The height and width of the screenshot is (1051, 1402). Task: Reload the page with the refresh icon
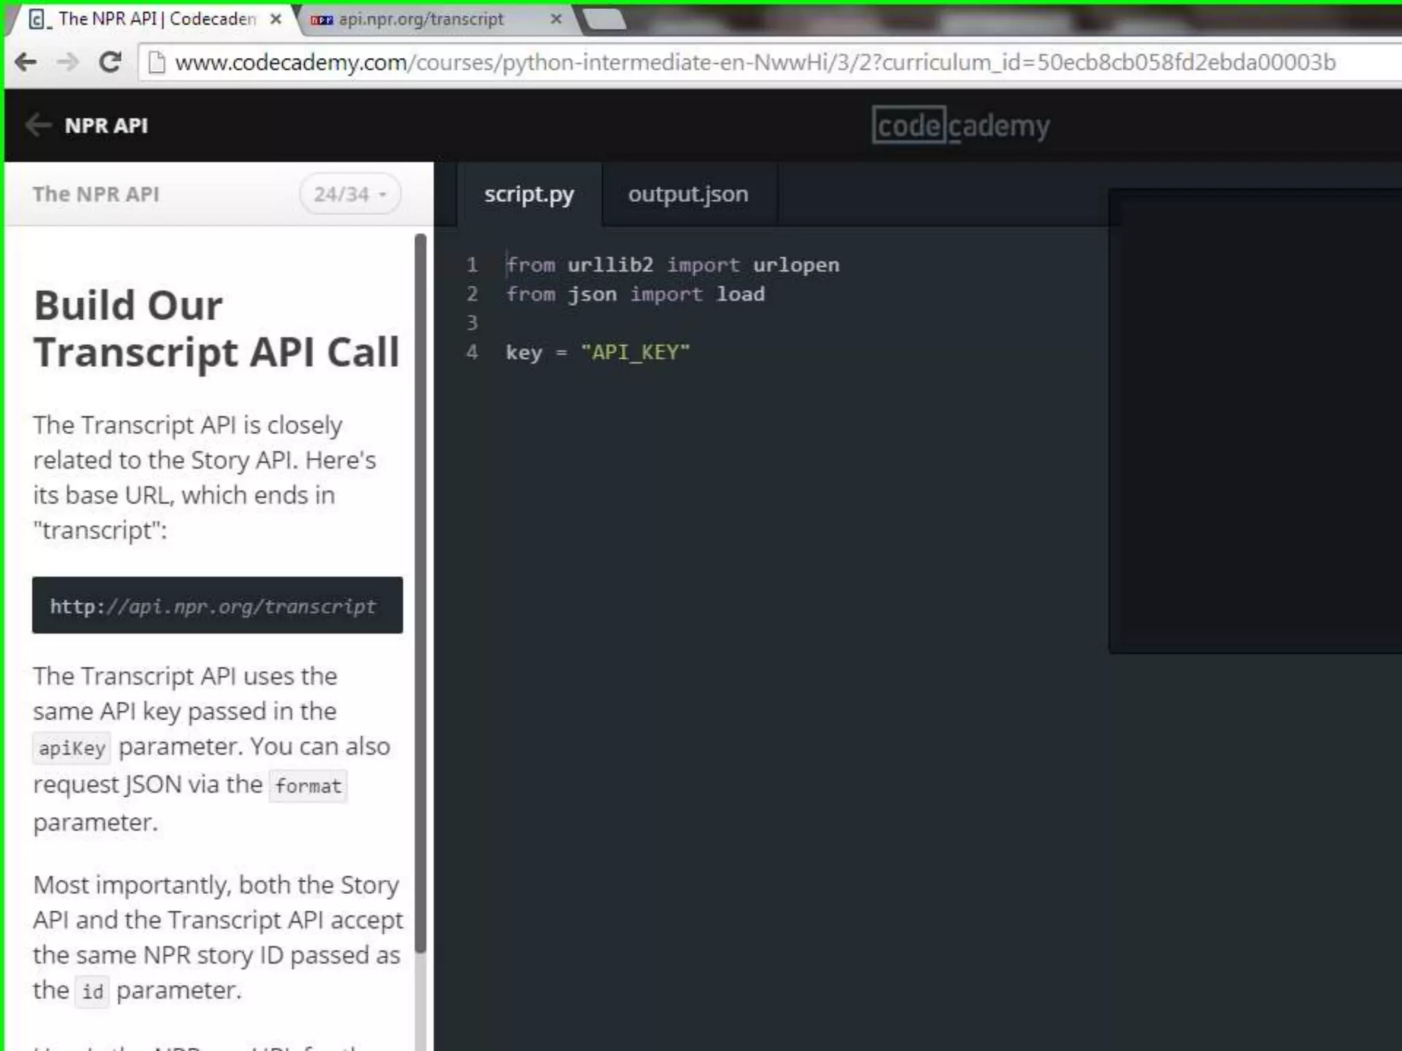pos(110,63)
